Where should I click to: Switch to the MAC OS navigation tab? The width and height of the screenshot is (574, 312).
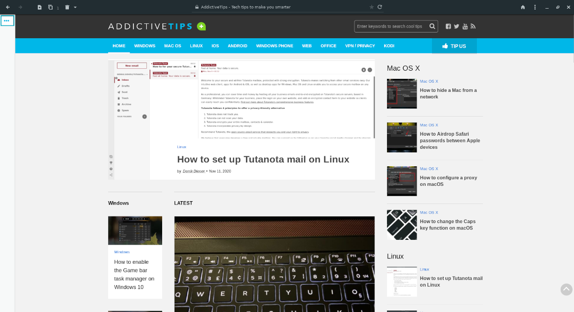coord(172,45)
